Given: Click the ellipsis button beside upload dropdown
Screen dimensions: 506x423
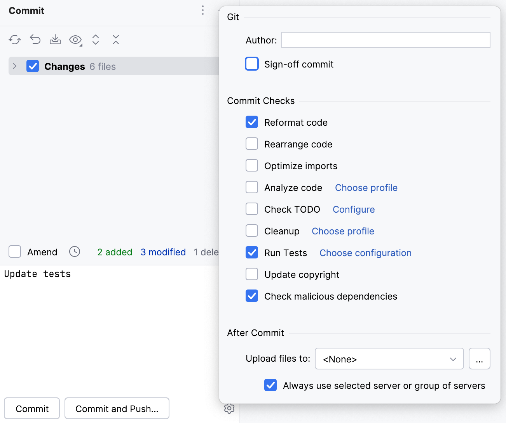Looking at the screenshot, I should (x=480, y=359).
